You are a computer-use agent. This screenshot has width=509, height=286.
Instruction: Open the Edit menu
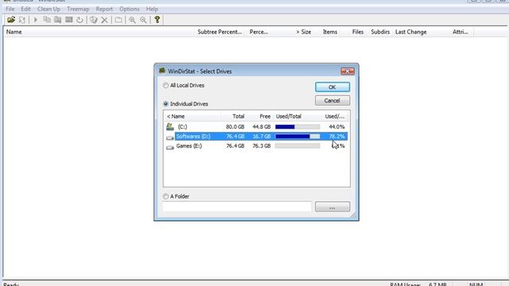(25, 9)
